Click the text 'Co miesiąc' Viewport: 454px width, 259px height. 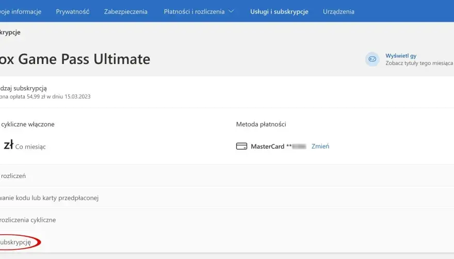coord(30,147)
